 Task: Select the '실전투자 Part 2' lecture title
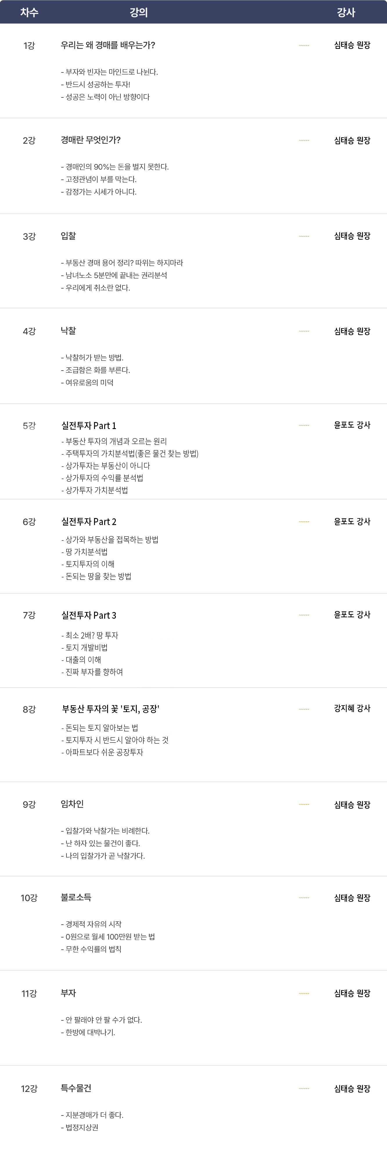click(x=89, y=522)
